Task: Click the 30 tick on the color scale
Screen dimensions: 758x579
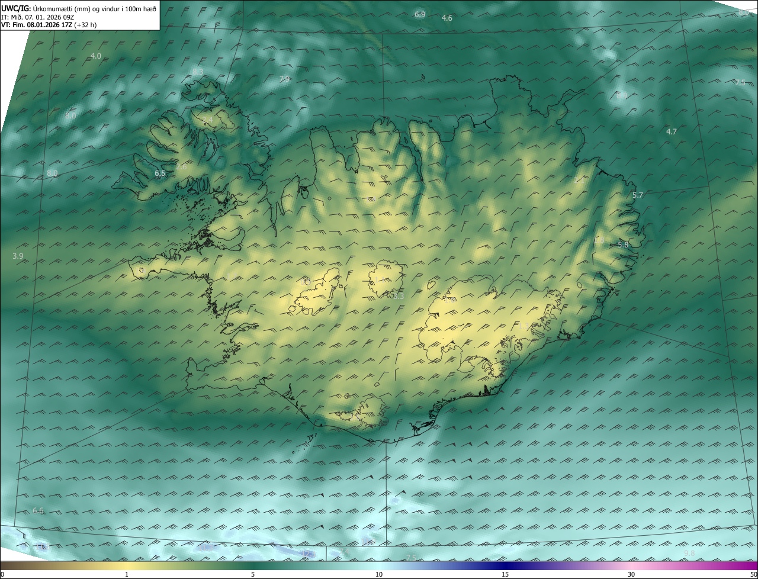Action: pos(631,574)
